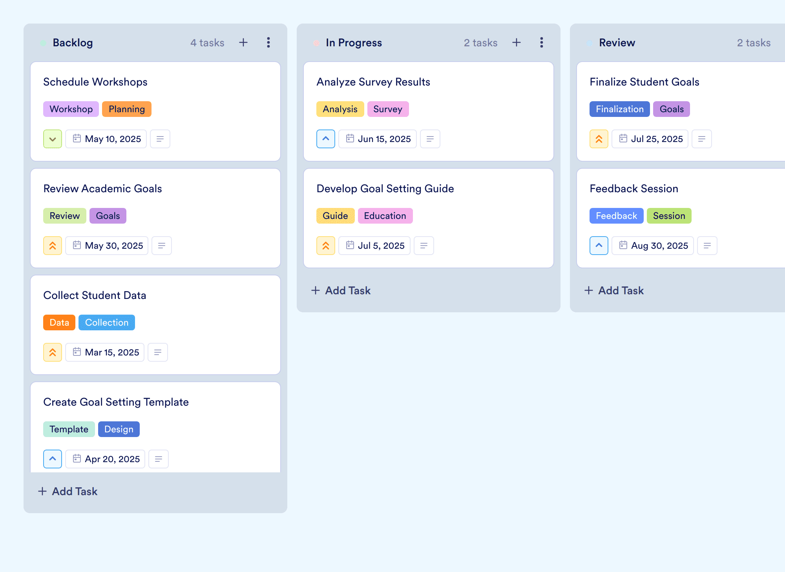
Task: Change high priority on Review Academic Goals
Action: [53, 246]
